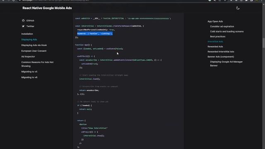265x149 pixels.
Task: Click the highlighted keywords code line
Action: click(95, 34)
